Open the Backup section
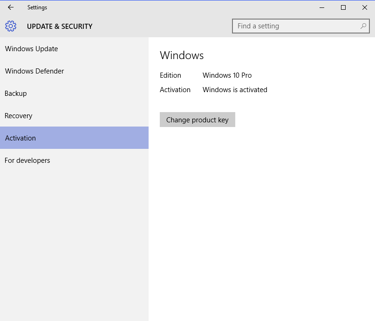 click(x=74, y=94)
